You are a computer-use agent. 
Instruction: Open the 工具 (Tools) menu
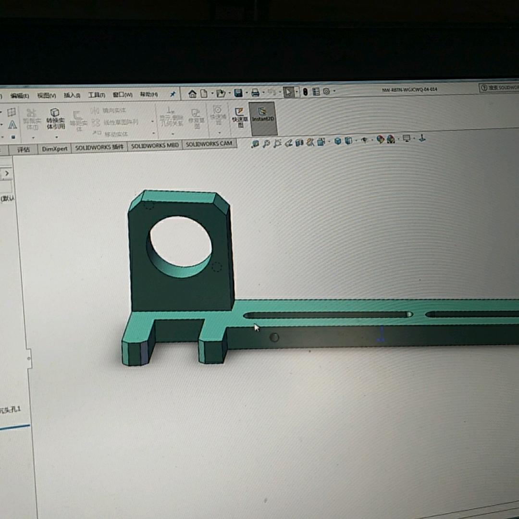(x=97, y=95)
